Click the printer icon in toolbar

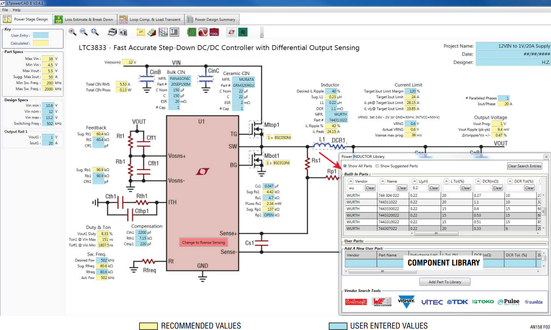[112, 32]
